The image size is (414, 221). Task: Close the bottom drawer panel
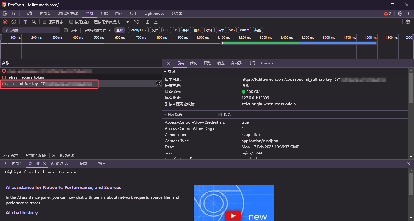409,164
